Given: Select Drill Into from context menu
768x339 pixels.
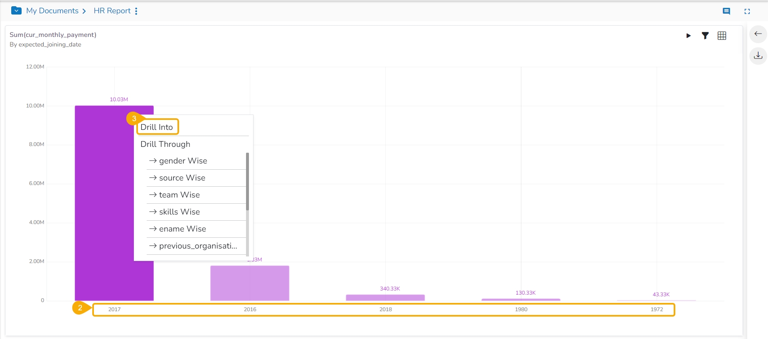Looking at the screenshot, I should [157, 127].
